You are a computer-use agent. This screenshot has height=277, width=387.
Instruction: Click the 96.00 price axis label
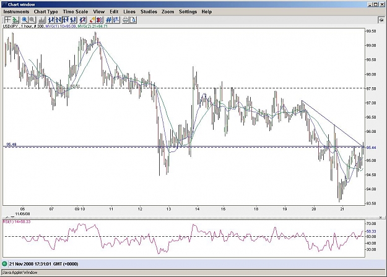coord(371,132)
